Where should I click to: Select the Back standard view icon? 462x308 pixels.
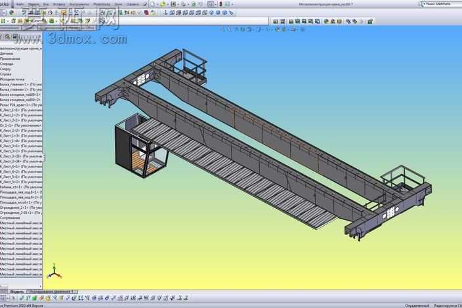(178, 12)
